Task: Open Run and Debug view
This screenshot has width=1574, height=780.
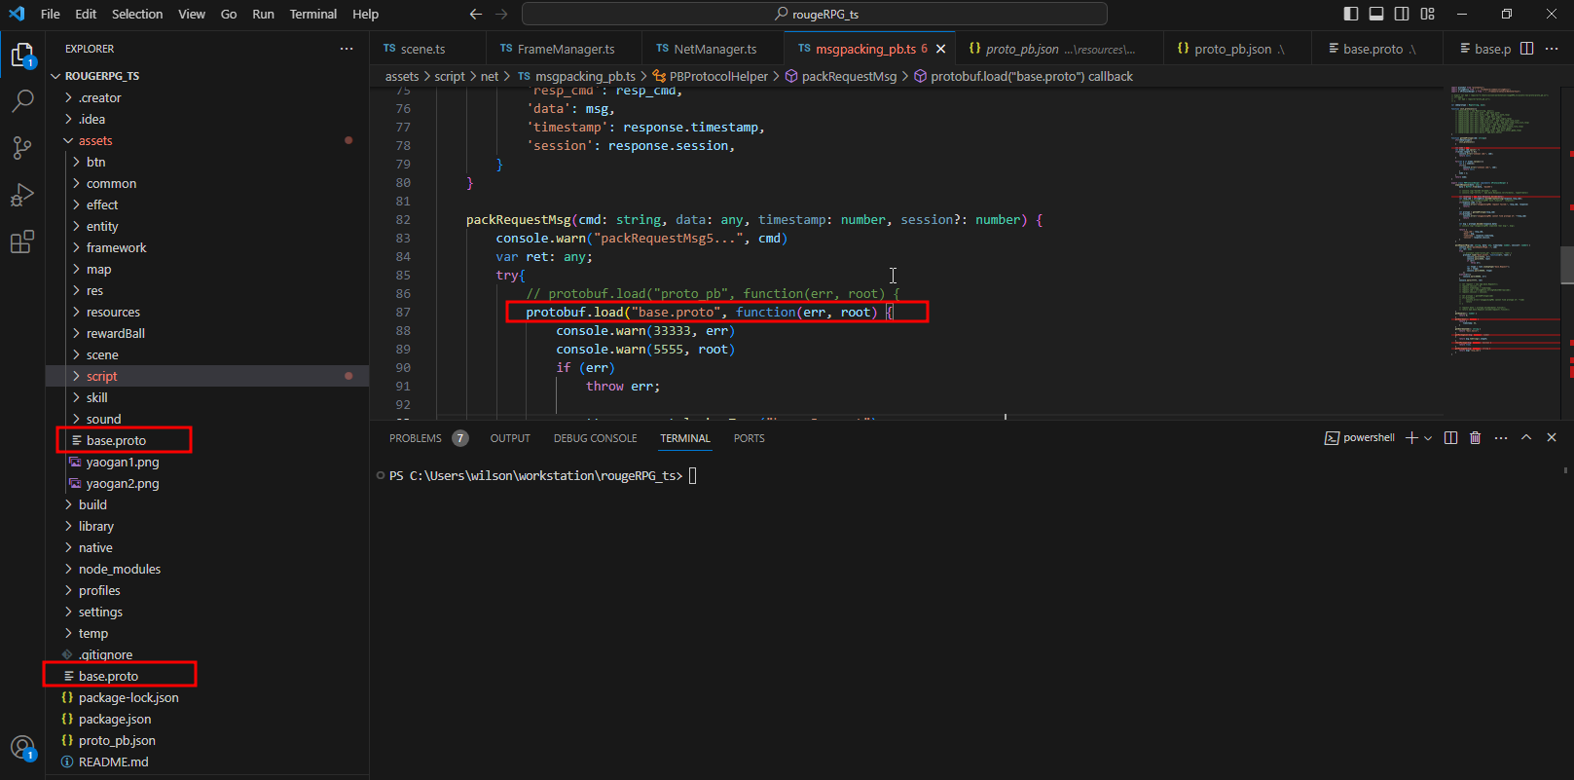Action: click(x=21, y=195)
